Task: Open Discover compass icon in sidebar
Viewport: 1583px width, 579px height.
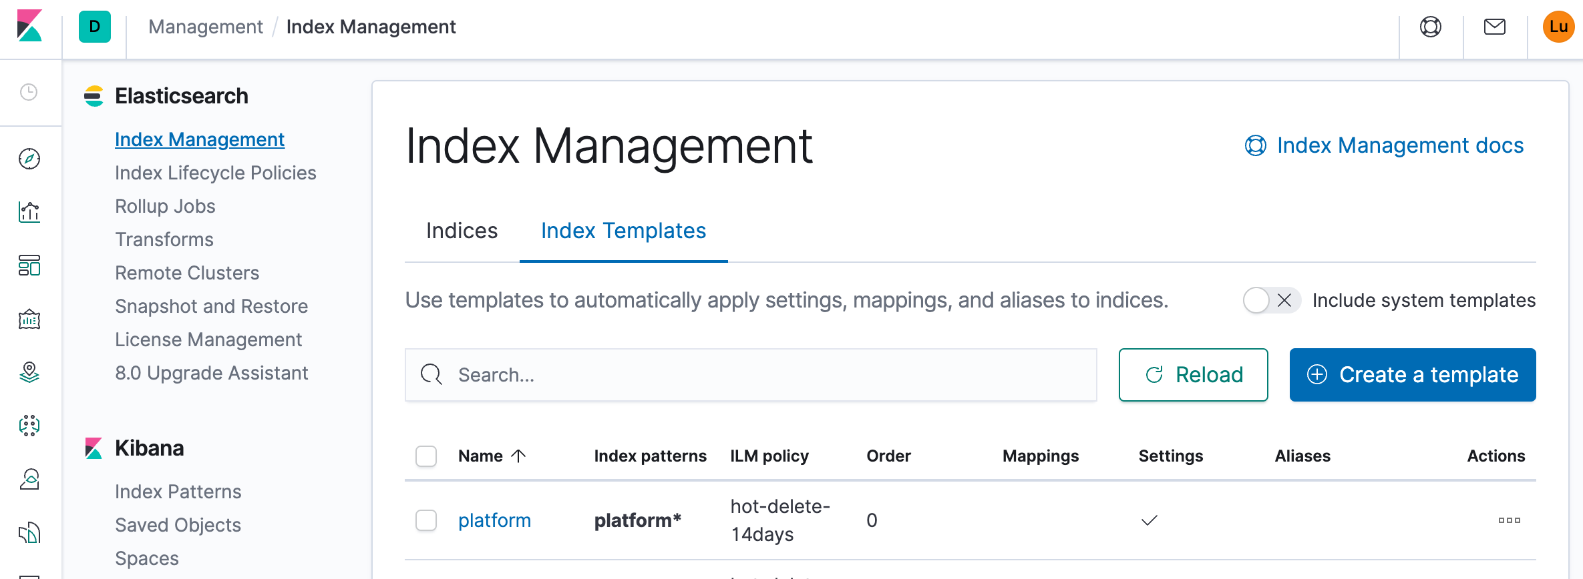Action: 29,159
